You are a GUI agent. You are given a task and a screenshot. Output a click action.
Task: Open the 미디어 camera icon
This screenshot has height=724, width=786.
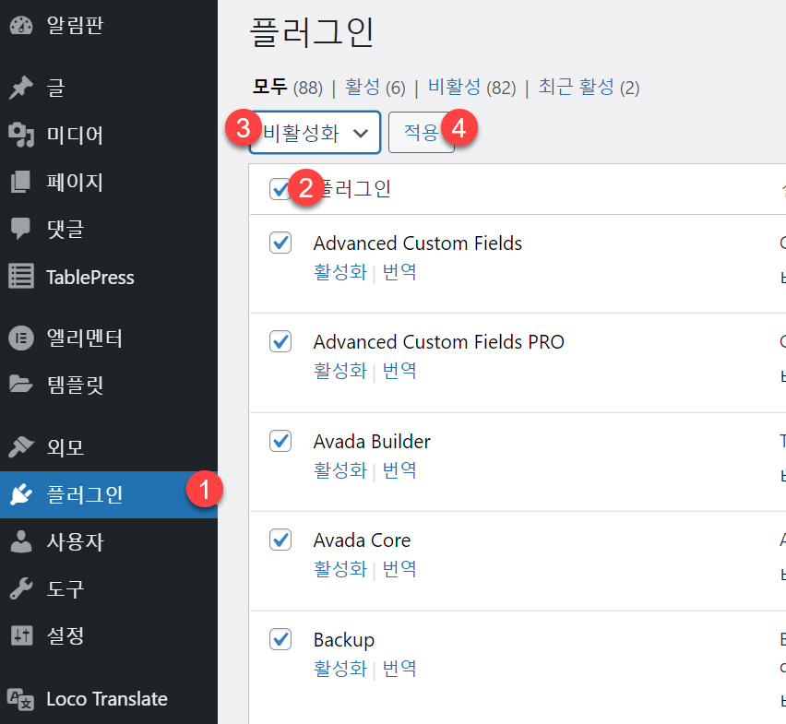[20, 135]
